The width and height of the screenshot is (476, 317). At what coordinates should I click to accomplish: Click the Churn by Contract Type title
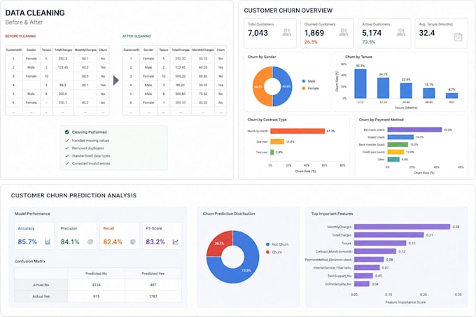click(x=267, y=120)
